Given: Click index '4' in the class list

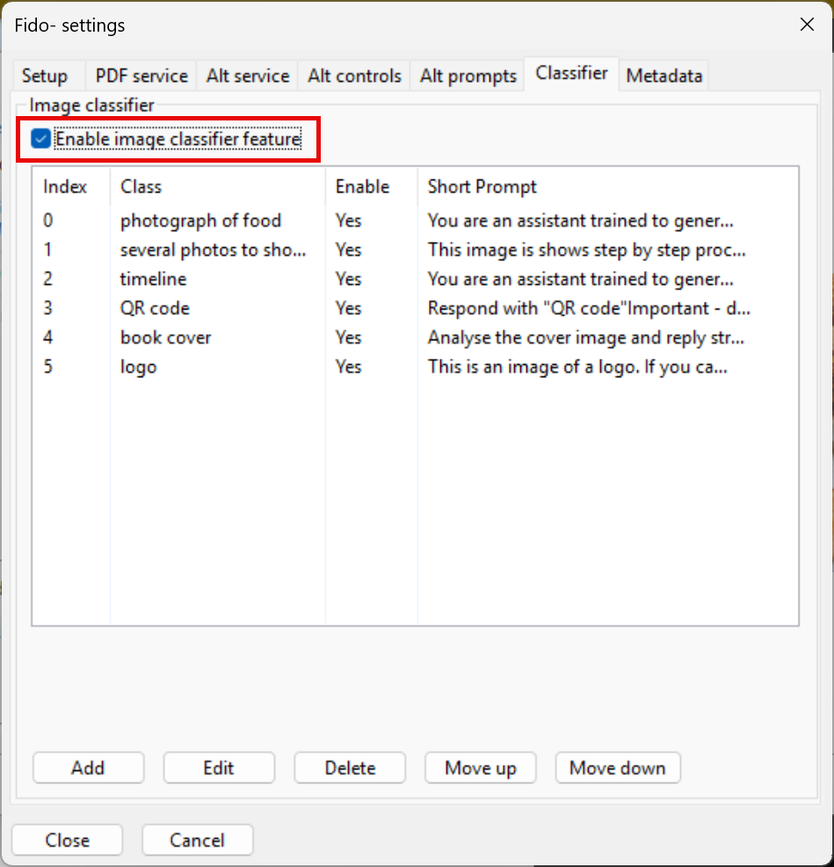Looking at the screenshot, I should 48,338.
